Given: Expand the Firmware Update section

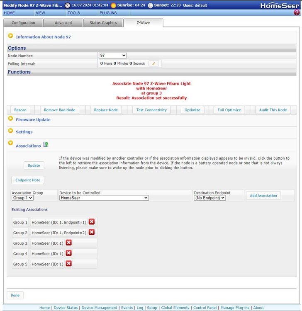Looking at the screenshot, I should 11,119.
